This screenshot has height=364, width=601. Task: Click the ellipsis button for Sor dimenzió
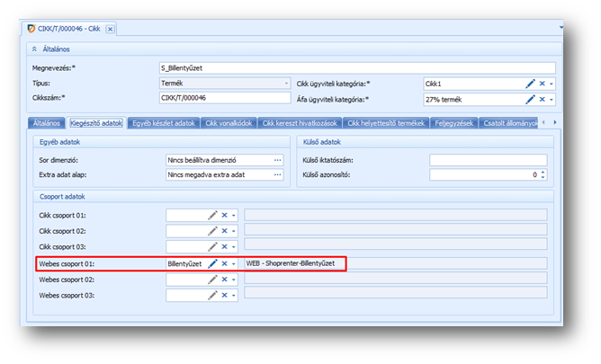coord(277,160)
